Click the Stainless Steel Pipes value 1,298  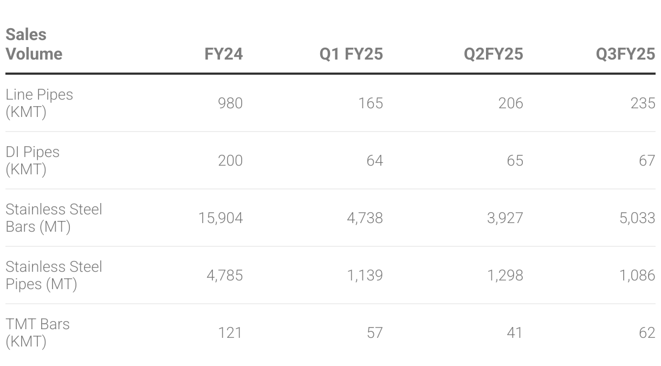(x=506, y=275)
